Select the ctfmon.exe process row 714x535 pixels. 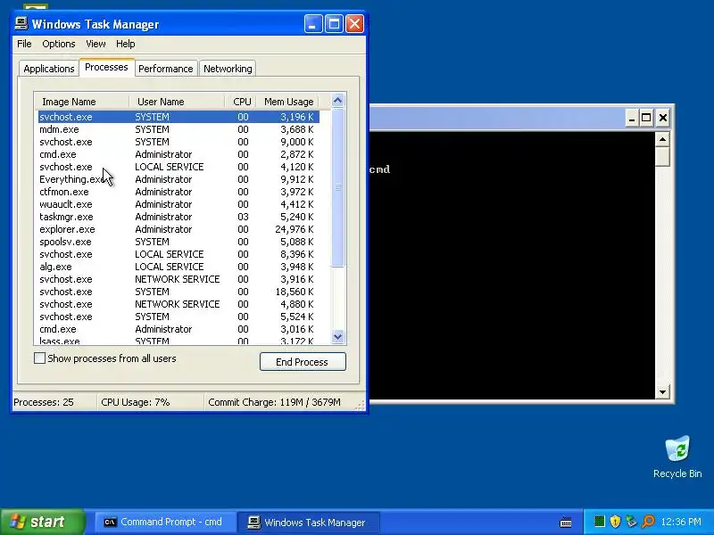(x=178, y=192)
